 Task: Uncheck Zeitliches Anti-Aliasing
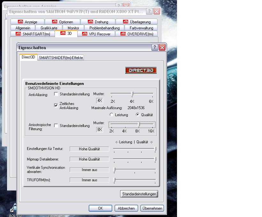point(56,106)
